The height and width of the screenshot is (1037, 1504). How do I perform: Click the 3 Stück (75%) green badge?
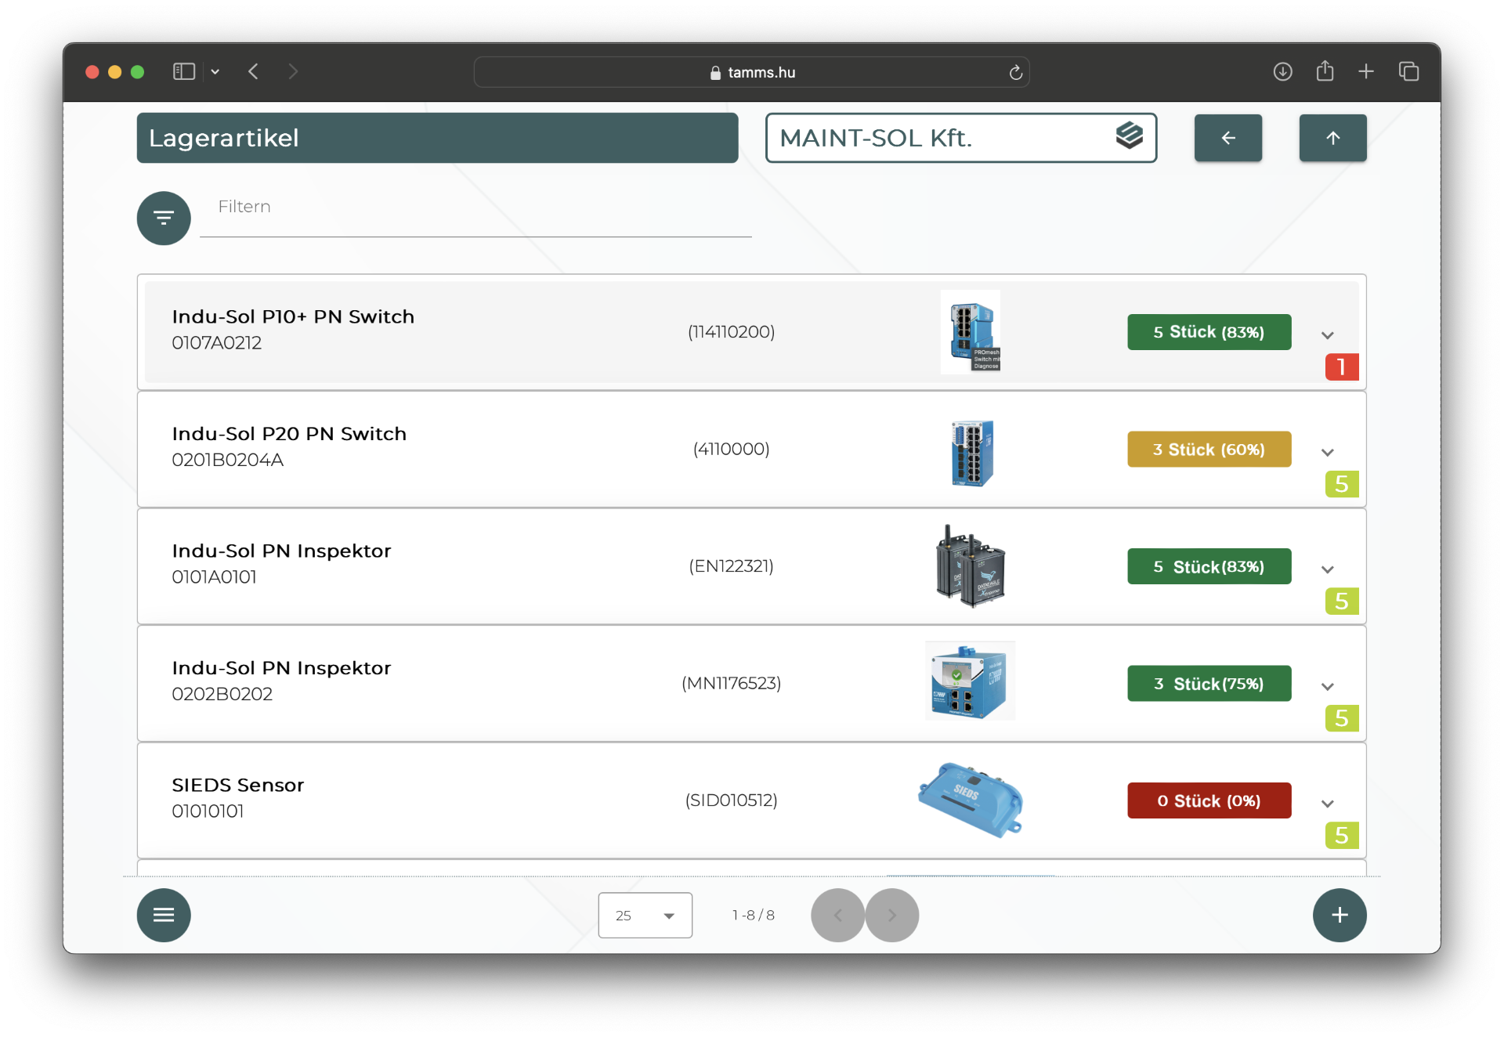pyautogui.click(x=1209, y=684)
